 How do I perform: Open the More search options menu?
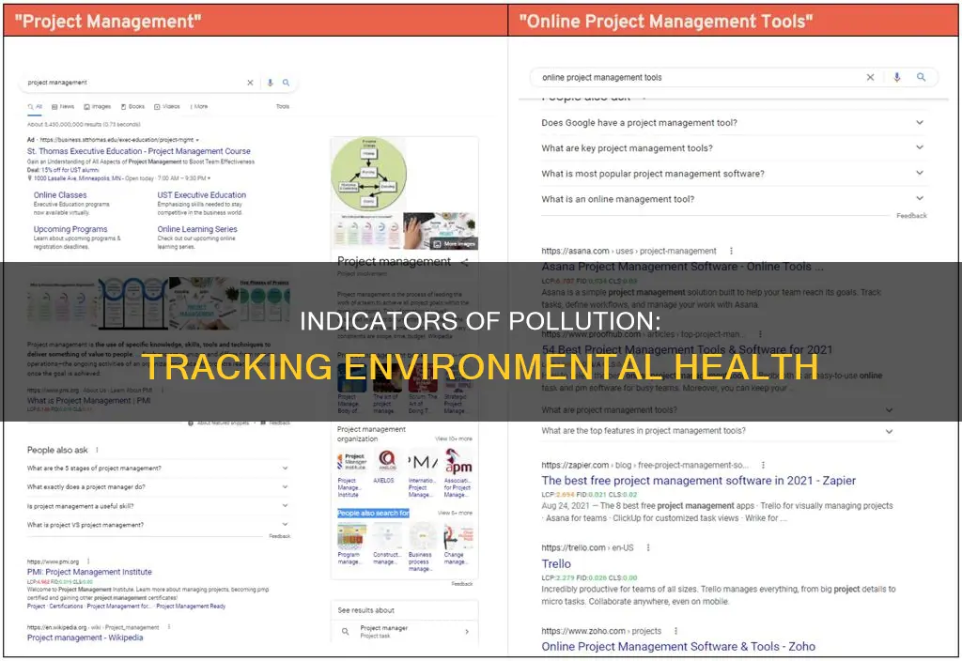tap(199, 107)
